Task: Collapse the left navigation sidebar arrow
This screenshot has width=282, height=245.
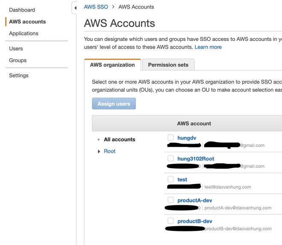Action: coord(75,8)
